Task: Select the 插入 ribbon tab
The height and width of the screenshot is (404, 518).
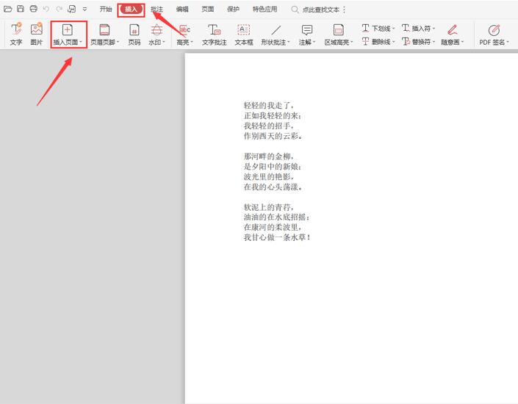Action: point(131,10)
